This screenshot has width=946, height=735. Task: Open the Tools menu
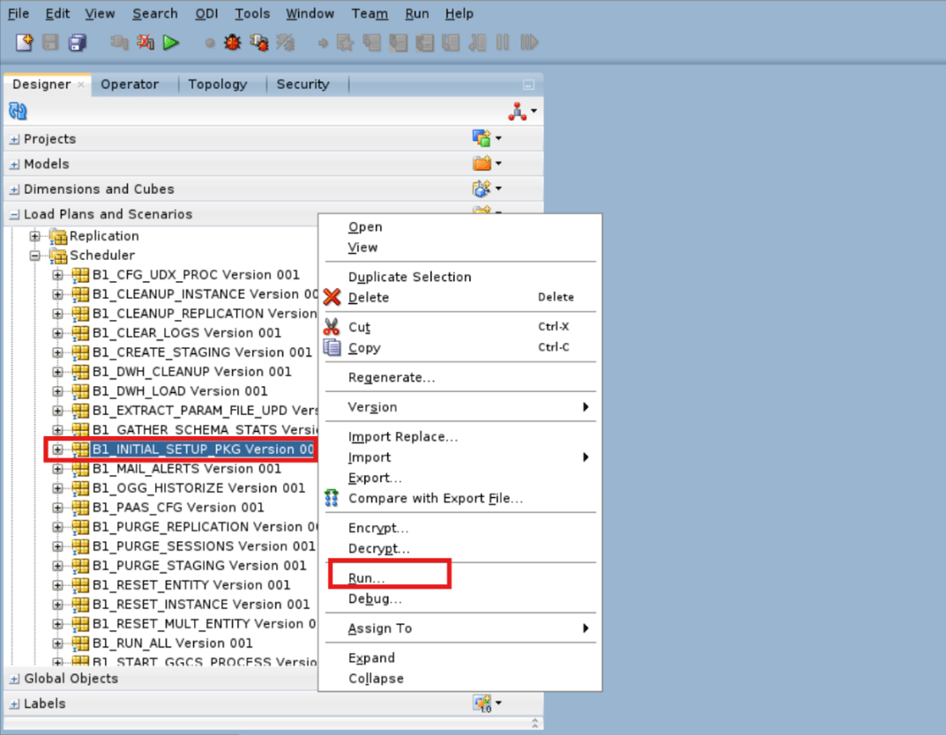pyautogui.click(x=252, y=13)
